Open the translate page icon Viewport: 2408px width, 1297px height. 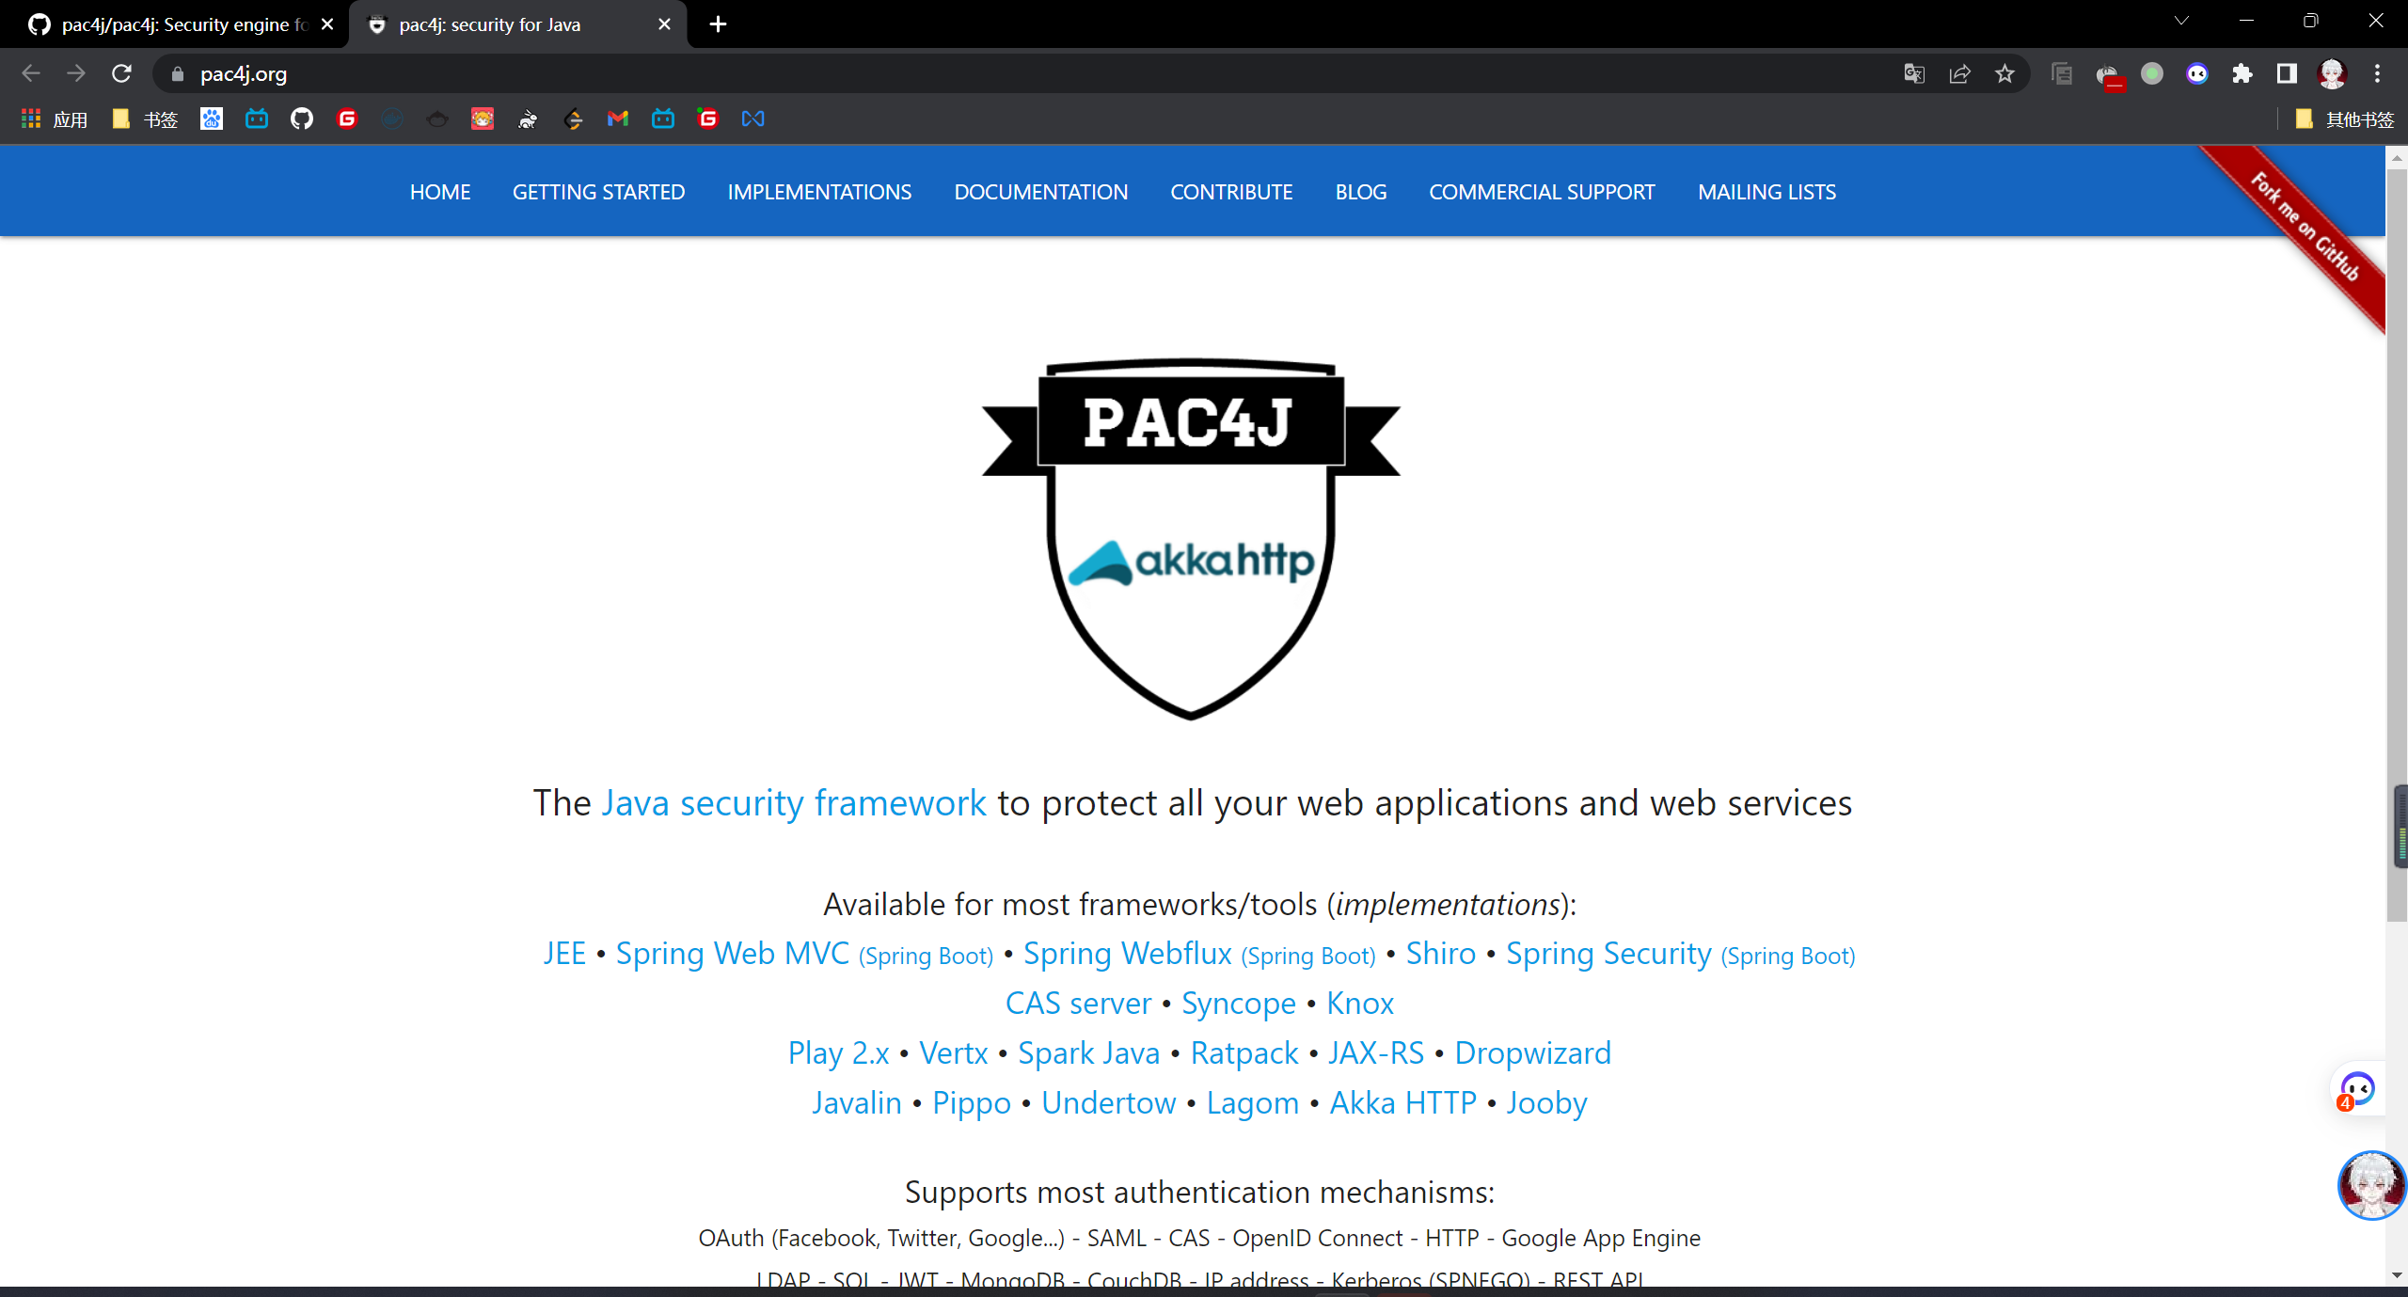1914,73
